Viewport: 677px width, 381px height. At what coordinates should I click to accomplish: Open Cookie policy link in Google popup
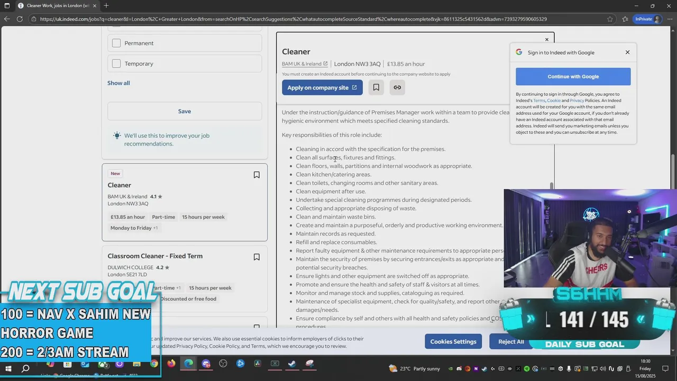click(554, 101)
